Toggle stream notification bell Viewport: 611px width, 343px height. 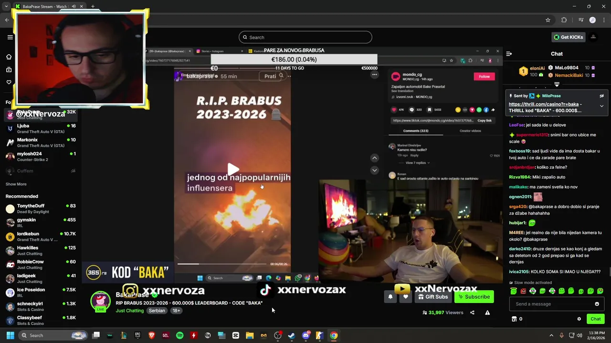[x=390, y=297]
